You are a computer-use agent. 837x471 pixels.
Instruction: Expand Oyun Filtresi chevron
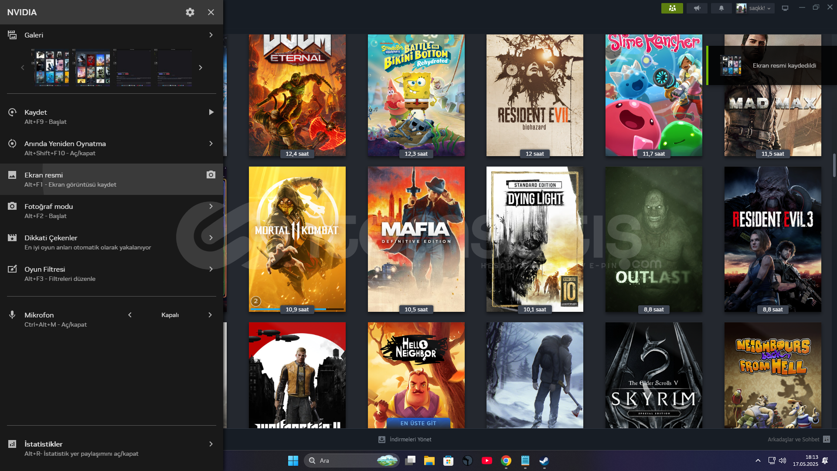[x=211, y=269]
